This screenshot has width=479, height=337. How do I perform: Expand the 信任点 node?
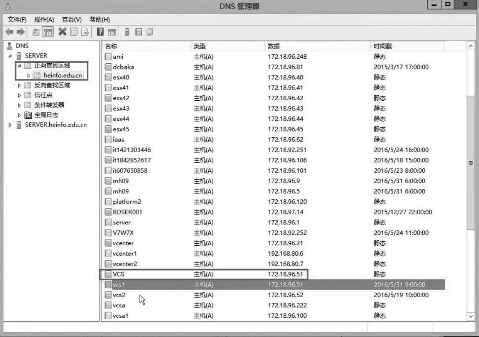[x=19, y=95]
